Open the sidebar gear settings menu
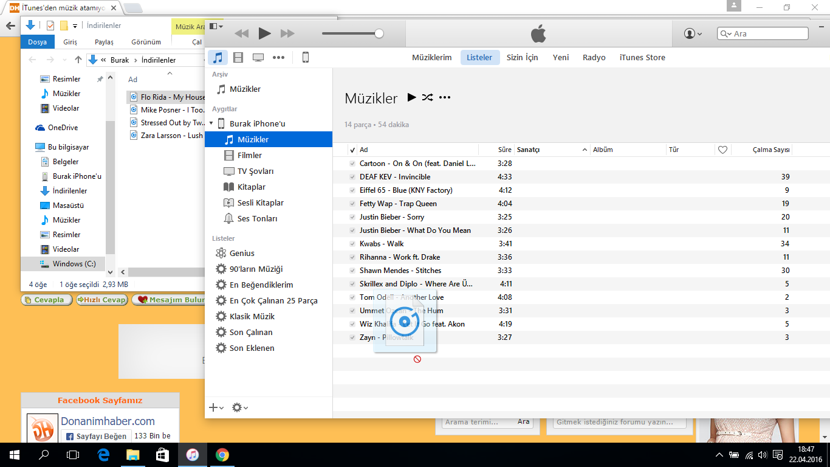Screen dimensions: 830x467 [x=240, y=407]
